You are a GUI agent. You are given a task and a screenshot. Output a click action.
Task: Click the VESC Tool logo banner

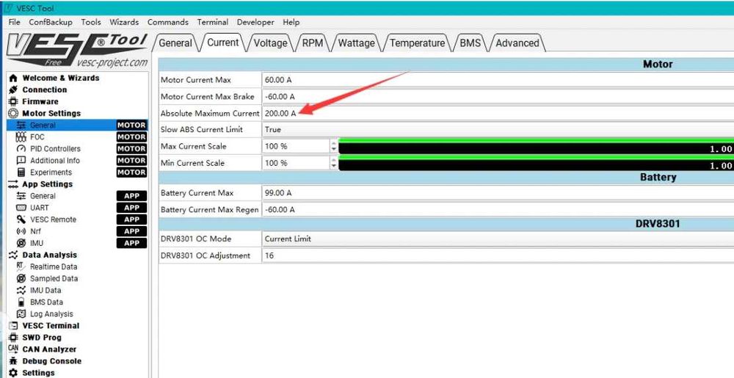tap(77, 50)
